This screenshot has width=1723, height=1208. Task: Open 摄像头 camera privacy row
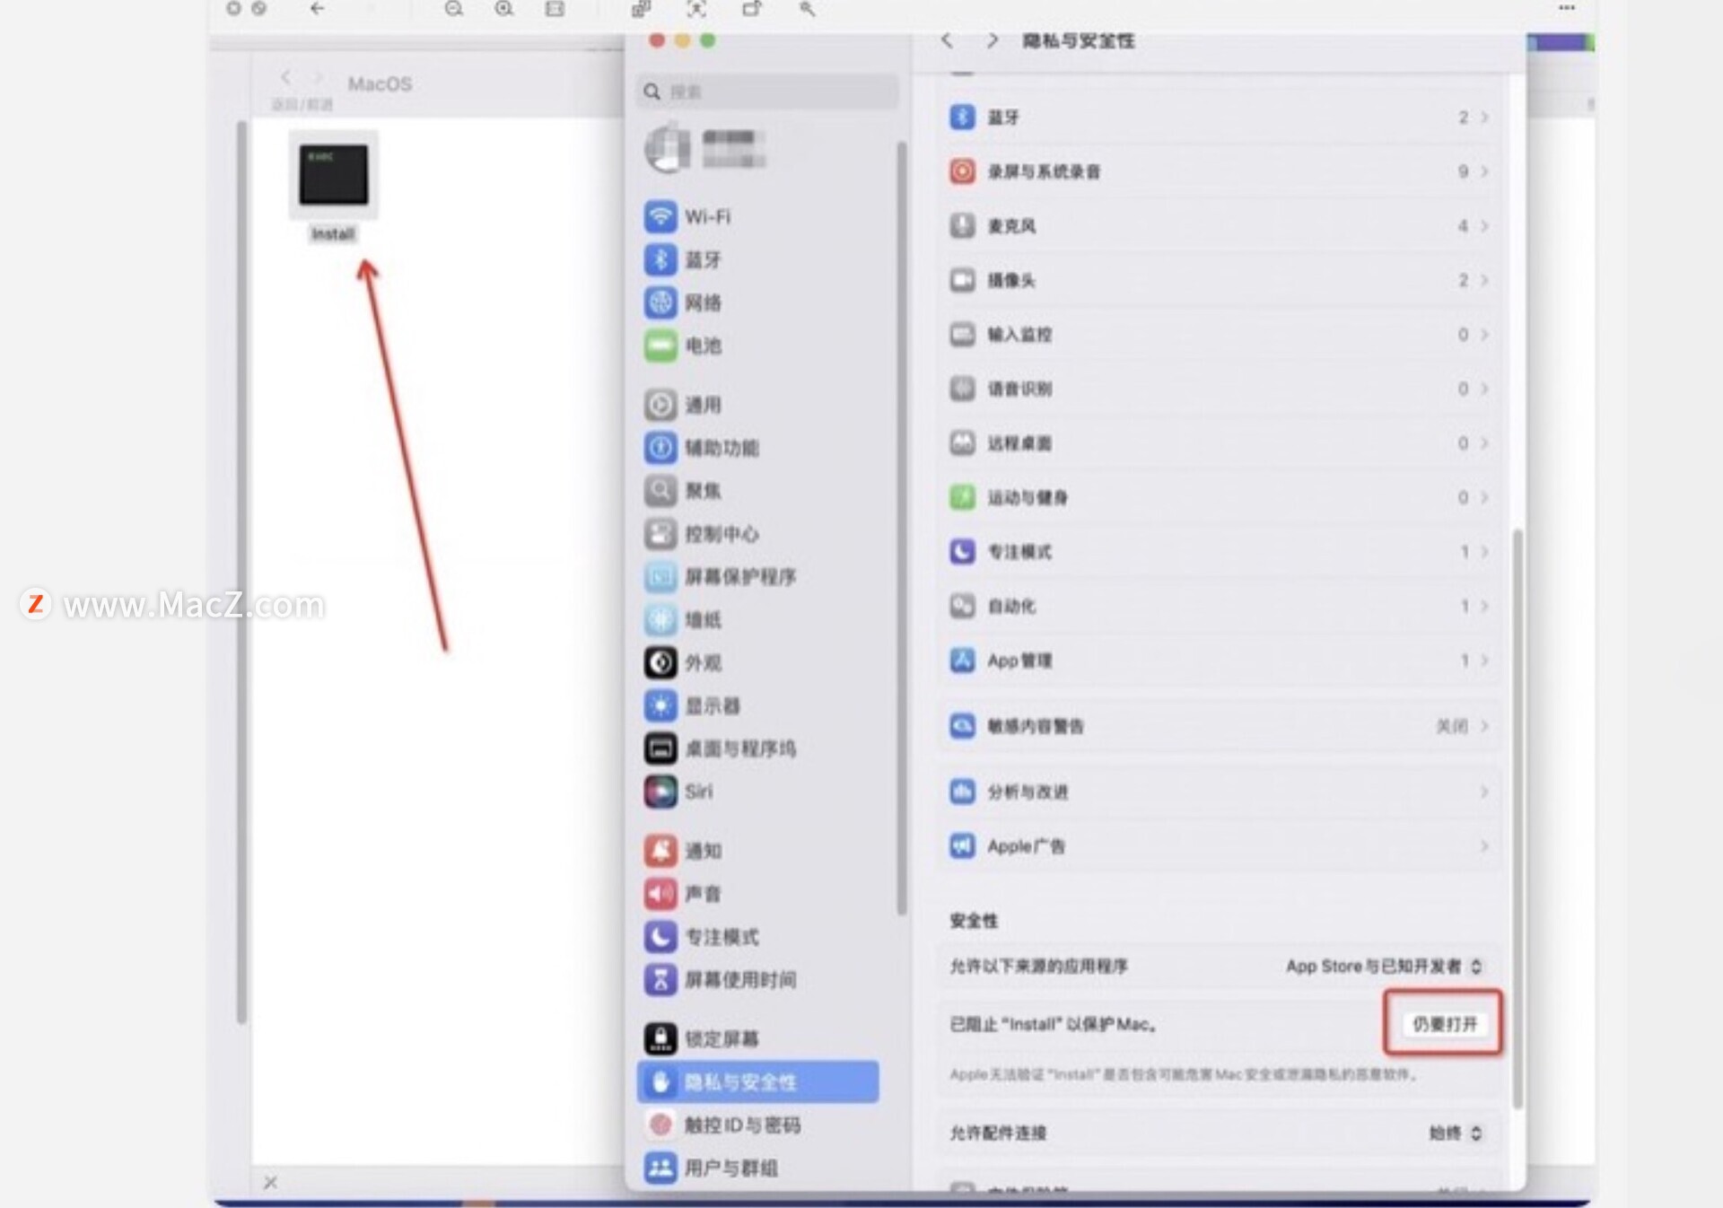pyautogui.click(x=1219, y=280)
